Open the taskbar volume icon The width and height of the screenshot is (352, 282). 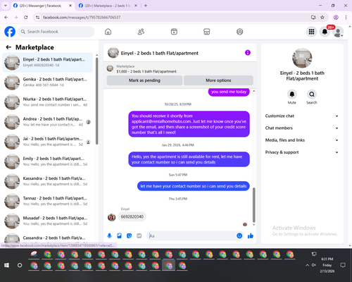pos(314,265)
